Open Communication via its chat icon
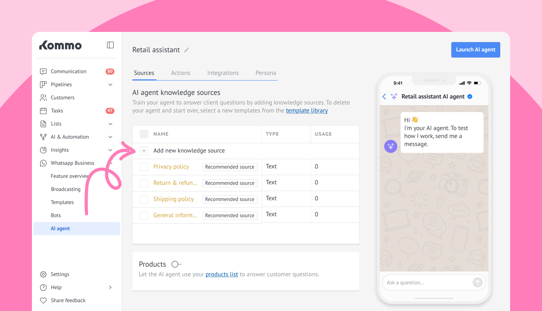This screenshot has height=311, width=542. (43, 71)
